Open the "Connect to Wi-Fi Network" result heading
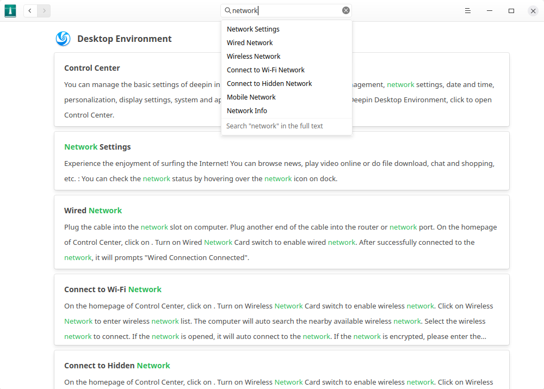The height and width of the screenshot is (389, 544). (x=113, y=289)
